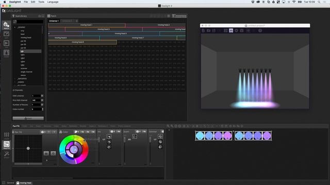The image size is (330, 185).
Task: Open the Patch mode in left sidebar
Action: (6, 25)
